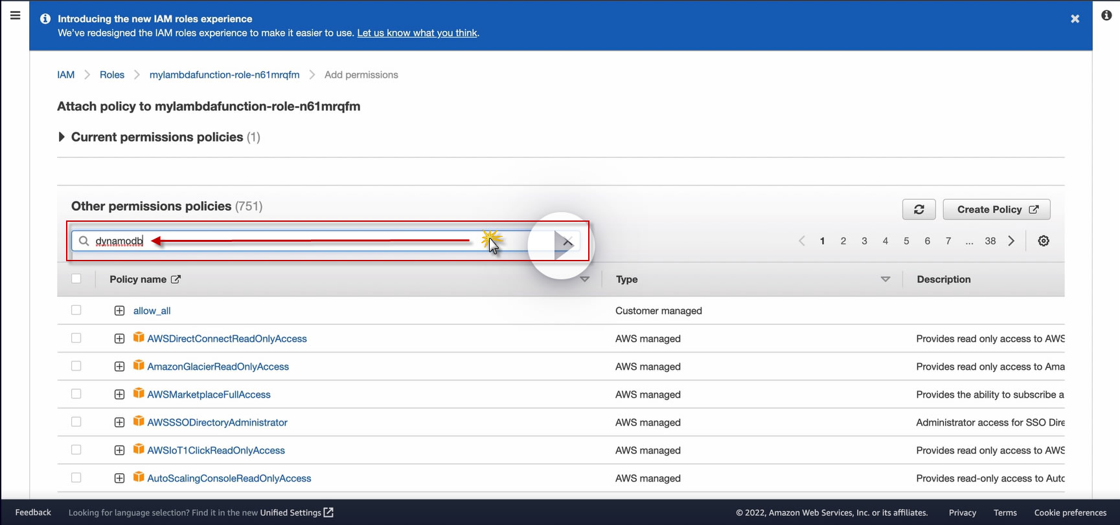1120x525 pixels.
Task: Open the info panel icon at top right
Action: [1106, 15]
